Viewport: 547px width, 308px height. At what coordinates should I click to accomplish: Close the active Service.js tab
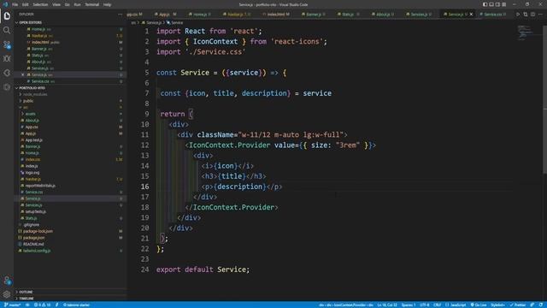click(471, 15)
